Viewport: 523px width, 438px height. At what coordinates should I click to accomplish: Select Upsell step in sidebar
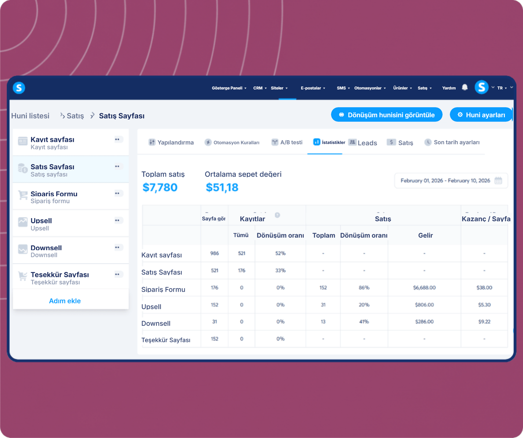pos(71,224)
